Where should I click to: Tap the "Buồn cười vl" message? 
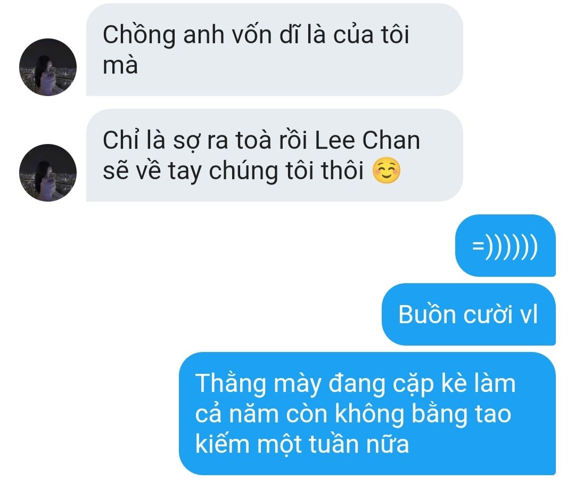pos(469,314)
